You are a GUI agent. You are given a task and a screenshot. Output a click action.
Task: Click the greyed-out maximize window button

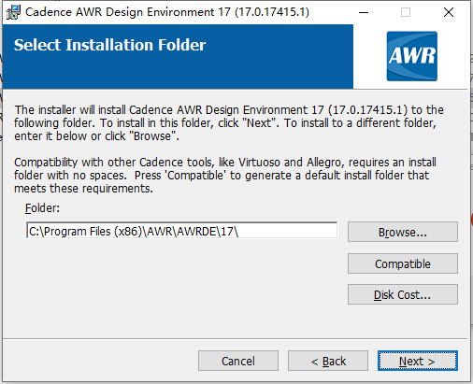[406, 12]
